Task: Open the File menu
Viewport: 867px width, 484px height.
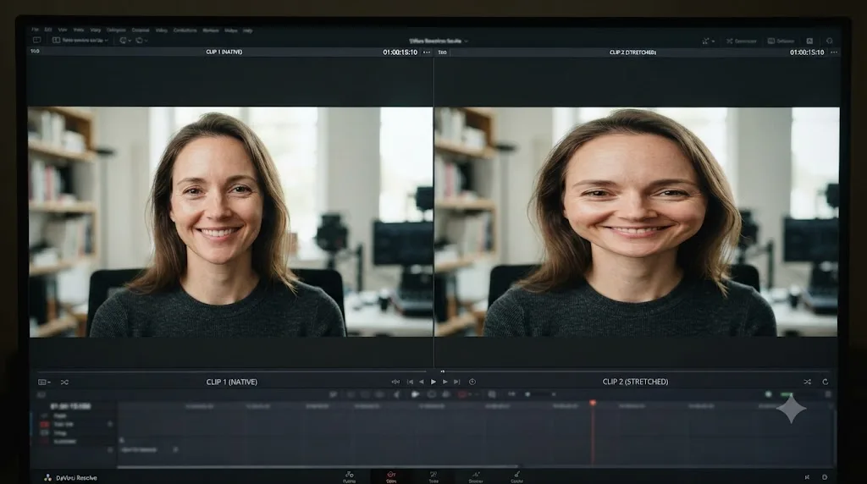Action: (35, 30)
